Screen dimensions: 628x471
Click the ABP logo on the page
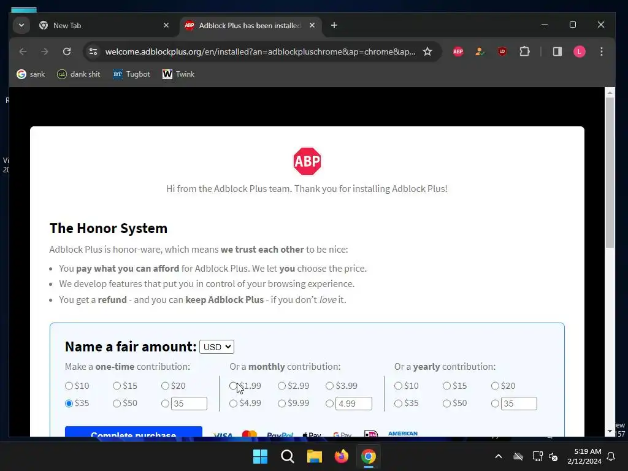(x=307, y=161)
